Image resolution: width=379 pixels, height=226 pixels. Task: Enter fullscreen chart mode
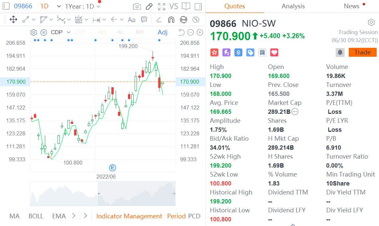pyautogui.click(x=162, y=6)
